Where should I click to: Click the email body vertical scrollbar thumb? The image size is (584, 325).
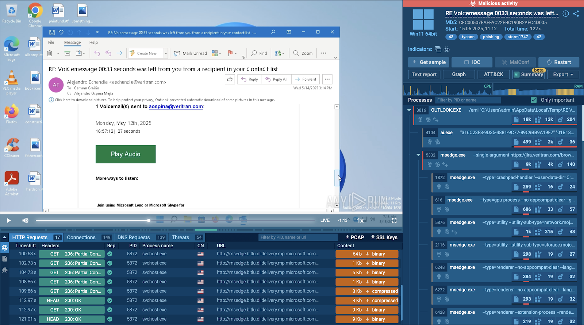(337, 178)
